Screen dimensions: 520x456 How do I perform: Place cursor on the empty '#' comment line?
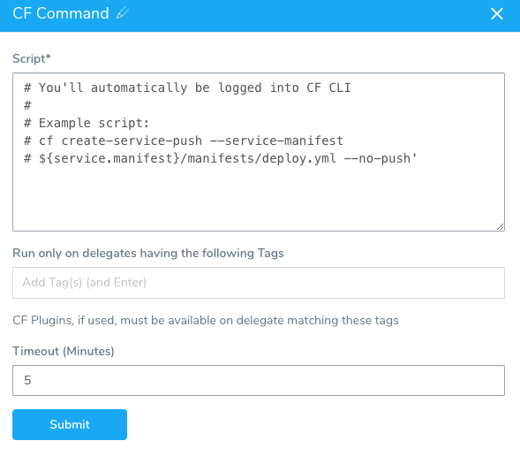click(28, 105)
